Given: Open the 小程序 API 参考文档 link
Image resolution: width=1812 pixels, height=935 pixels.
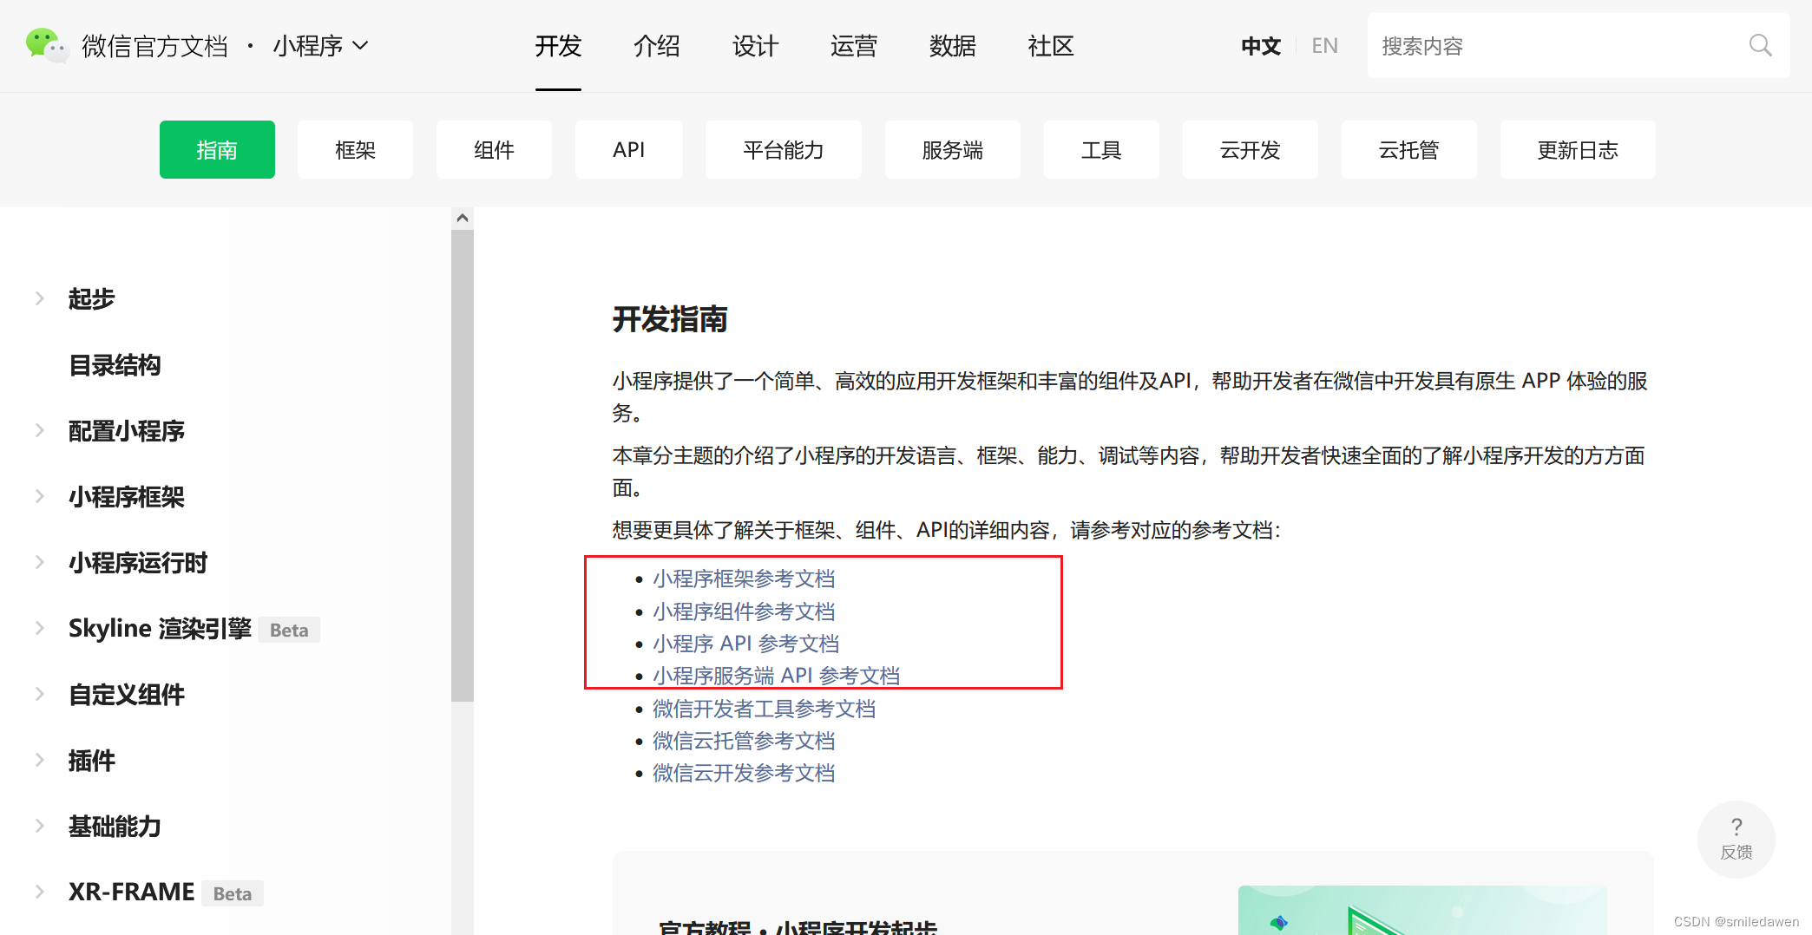Looking at the screenshot, I should tap(745, 644).
